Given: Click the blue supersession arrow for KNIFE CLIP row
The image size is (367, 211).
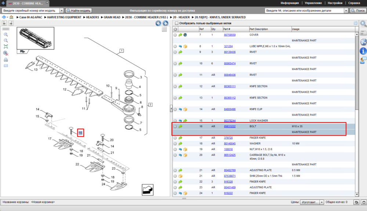Looking at the screenshot, I should click(180, 109).
